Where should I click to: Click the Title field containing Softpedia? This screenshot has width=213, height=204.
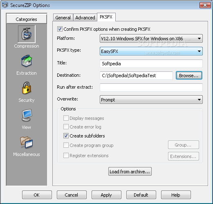pos(151,64)
